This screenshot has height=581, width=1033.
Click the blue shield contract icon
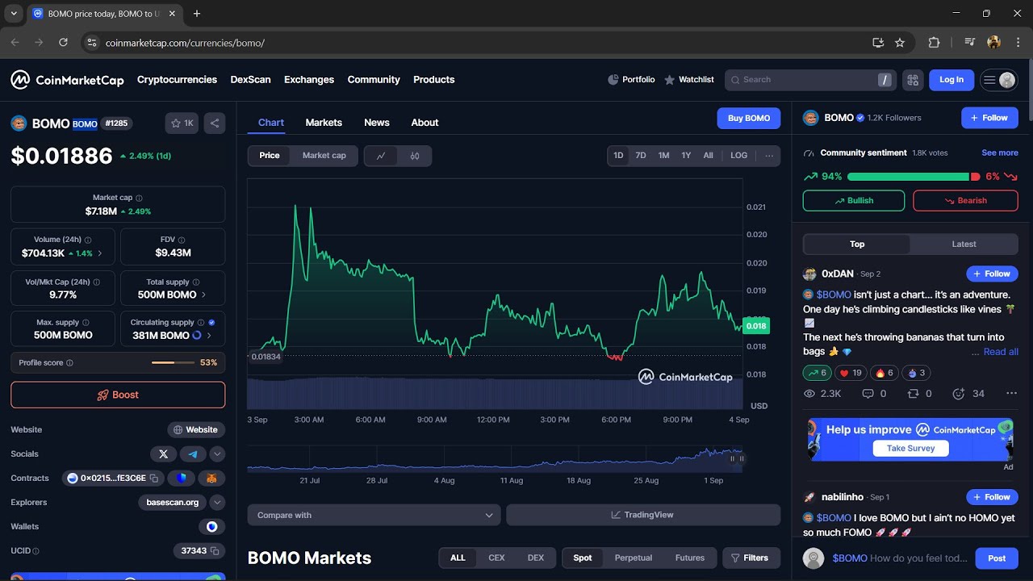[x=182, y=479]
